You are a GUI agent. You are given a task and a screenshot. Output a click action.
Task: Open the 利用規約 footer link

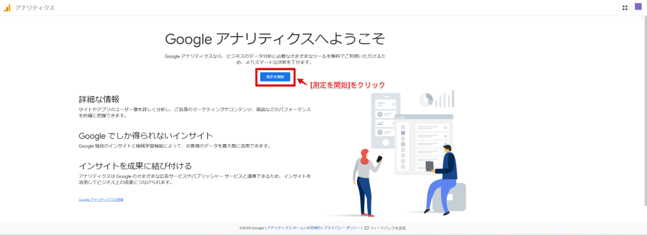coord(313,228)
